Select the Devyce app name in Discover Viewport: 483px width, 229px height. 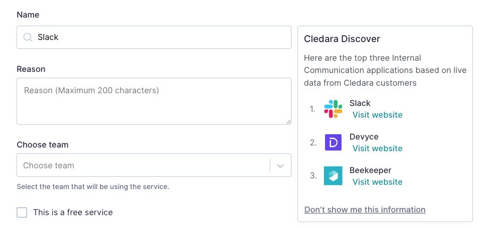[364, 137]
